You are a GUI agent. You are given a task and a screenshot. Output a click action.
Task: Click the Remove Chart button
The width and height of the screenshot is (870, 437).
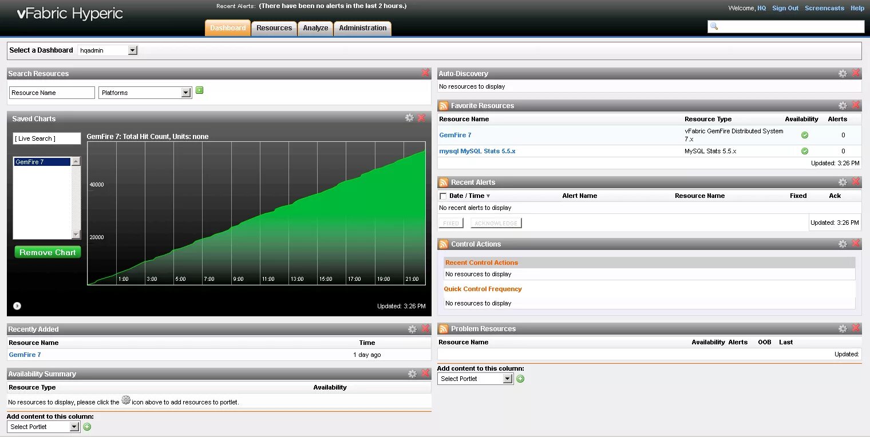click(48, 252)
